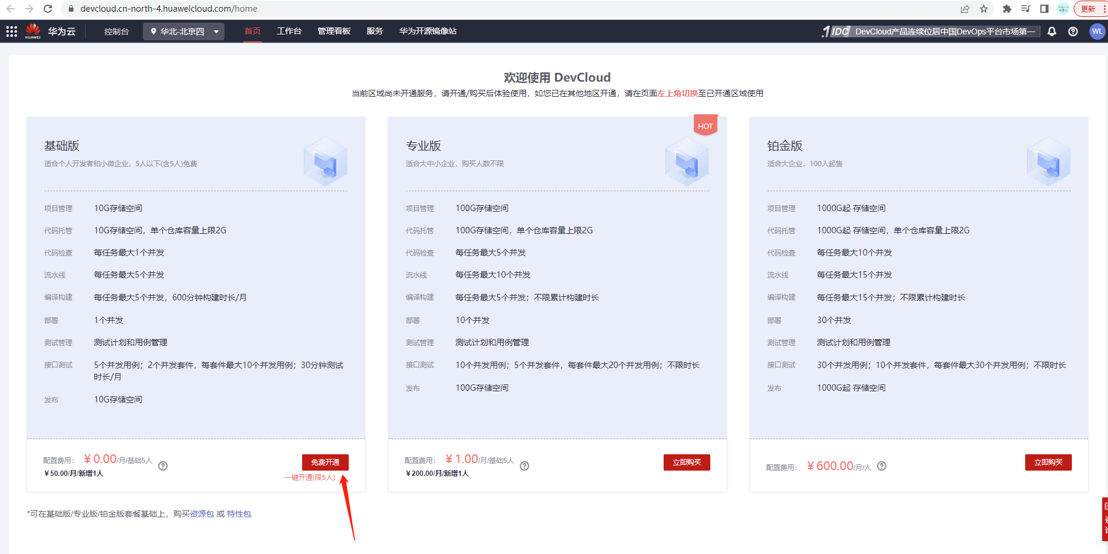
Task: Open 华为开源镜像站 link
Action: (x=428, y=31)
